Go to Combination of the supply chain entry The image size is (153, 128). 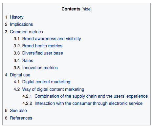point(91,96)
